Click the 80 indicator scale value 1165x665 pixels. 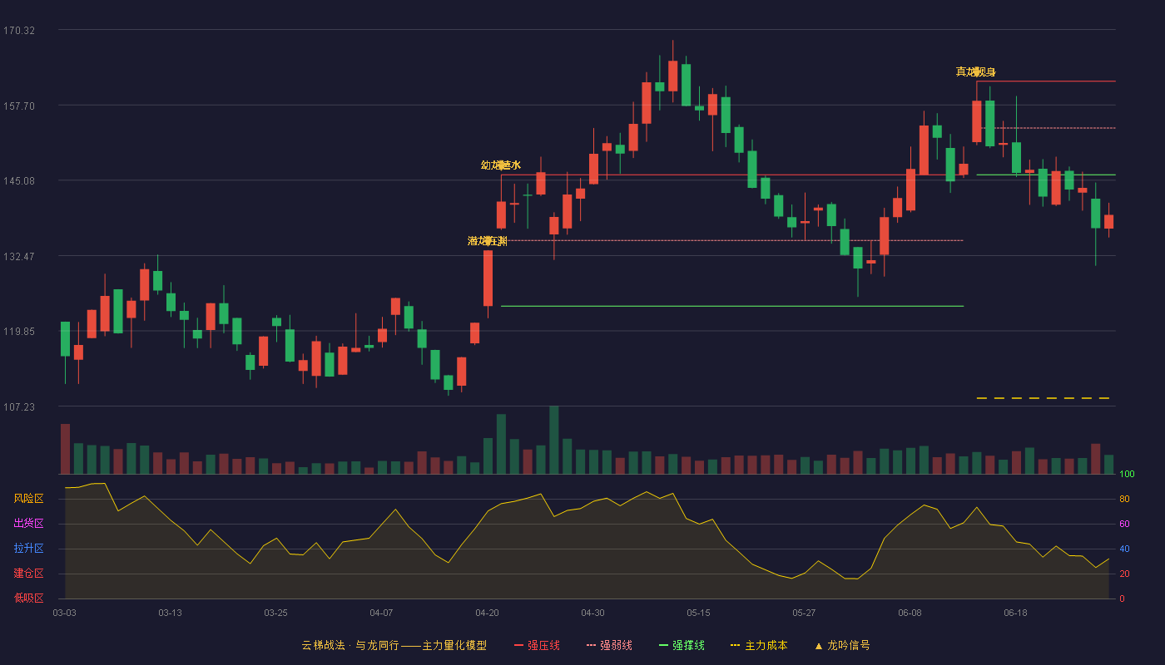coord(1124,499)
